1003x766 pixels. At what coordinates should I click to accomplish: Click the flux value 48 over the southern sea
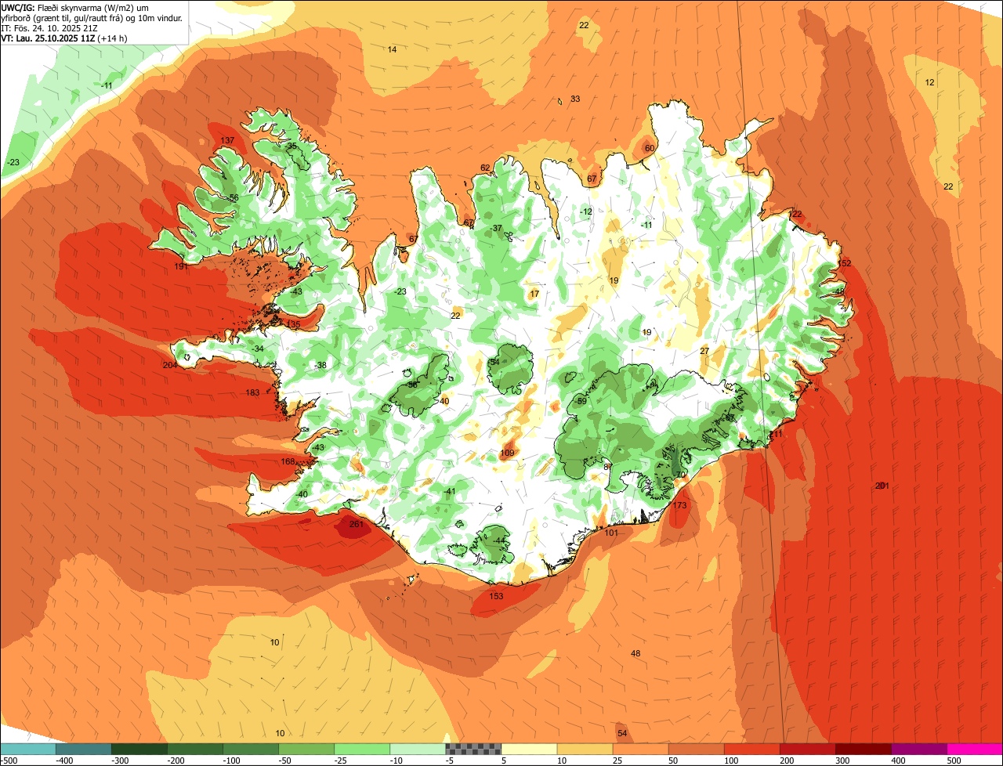[635, 653]
